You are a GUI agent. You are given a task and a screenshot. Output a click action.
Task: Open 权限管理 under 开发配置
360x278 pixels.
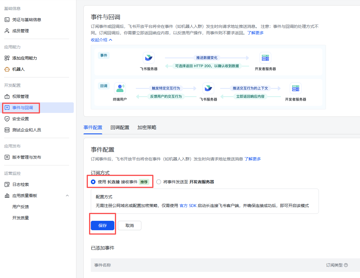tap(23, 96)
